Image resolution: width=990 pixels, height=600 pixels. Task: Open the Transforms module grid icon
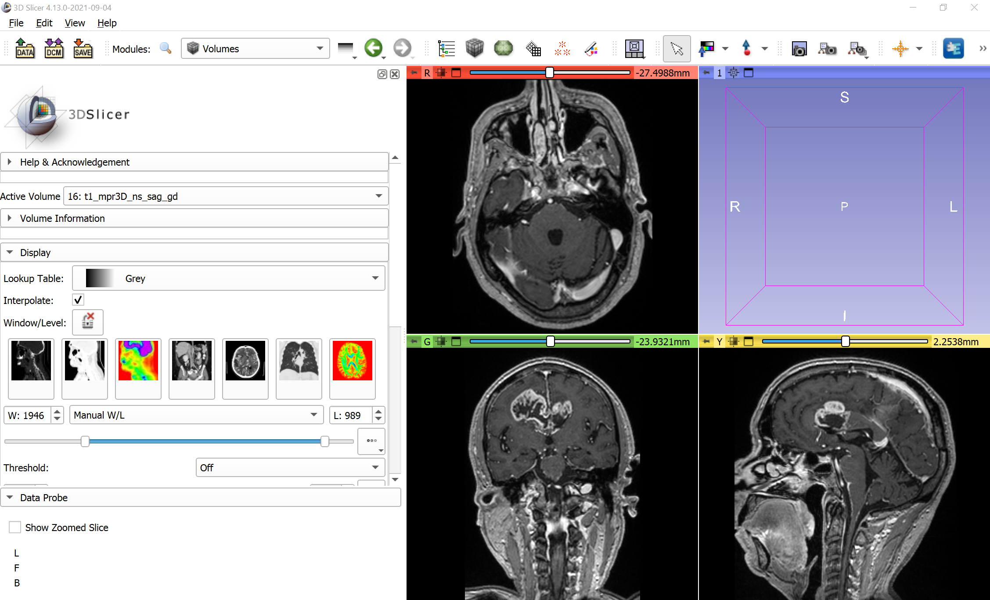pos(533,48)
